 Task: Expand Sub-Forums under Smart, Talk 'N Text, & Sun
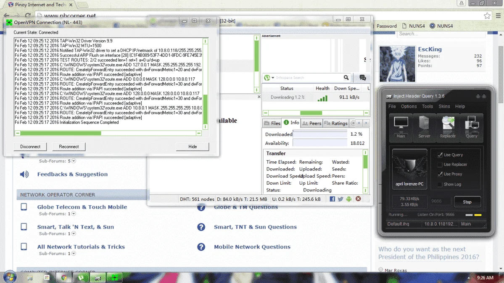(74, 233)
